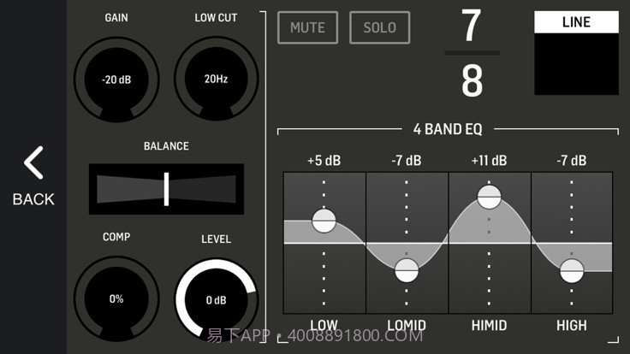The image size is (630, 354).
Task: Click the LOW CUT knob at 20Hz
Action: tap(216, 80)
